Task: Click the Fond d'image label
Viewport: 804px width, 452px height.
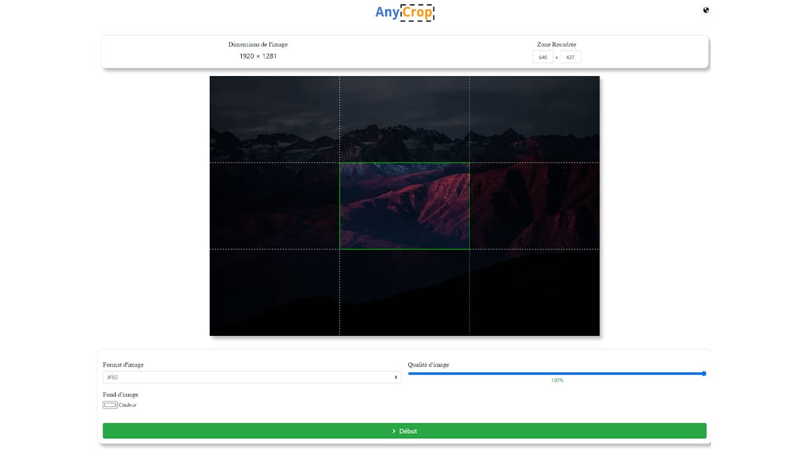Action: 121,395
